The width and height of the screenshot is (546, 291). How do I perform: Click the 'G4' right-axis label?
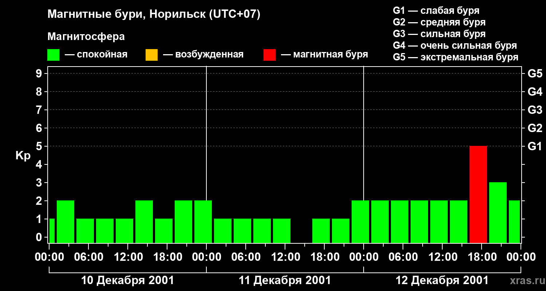[535, 92]
